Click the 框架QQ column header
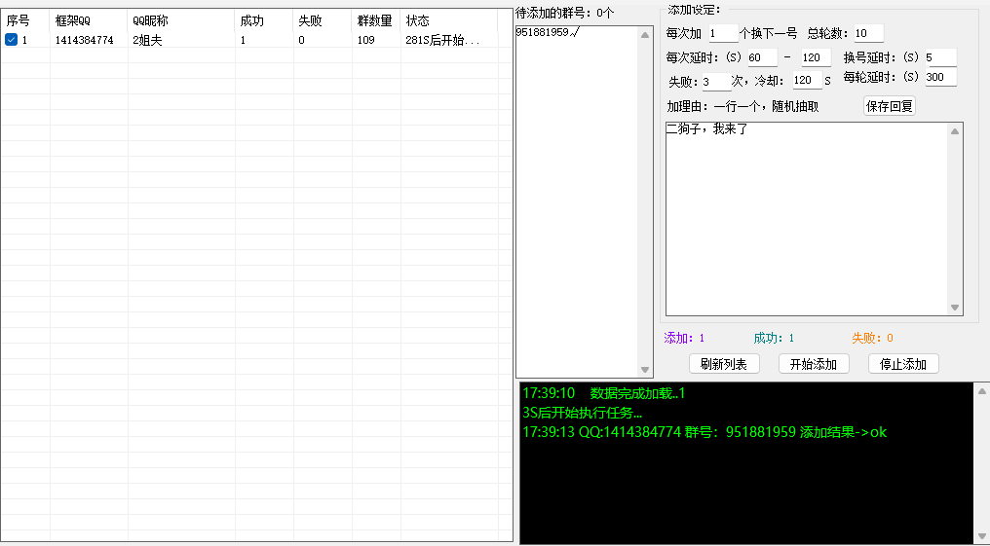The height and width of the screenshot is (546, 990). 88,20
